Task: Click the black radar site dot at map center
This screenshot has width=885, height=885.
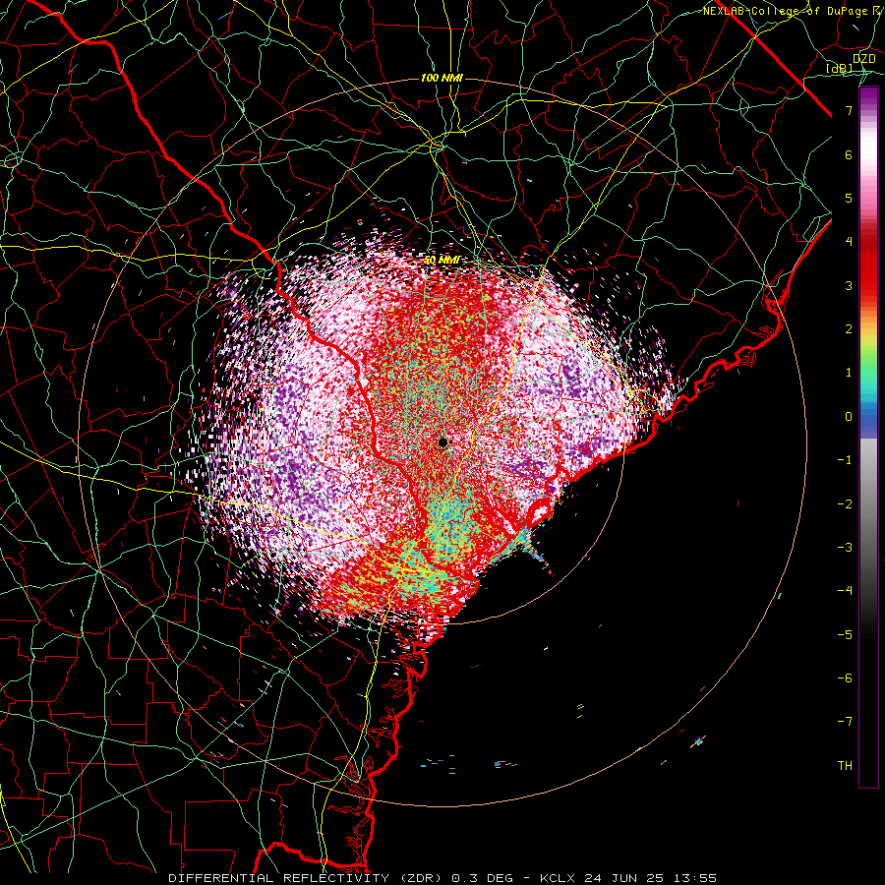Action: coord(443,442)
